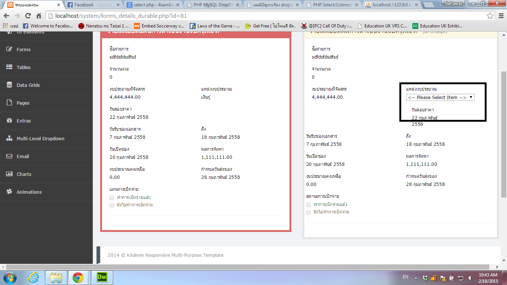Click the Multi-Level Dropdown sitemap icon

coord(9,138)
